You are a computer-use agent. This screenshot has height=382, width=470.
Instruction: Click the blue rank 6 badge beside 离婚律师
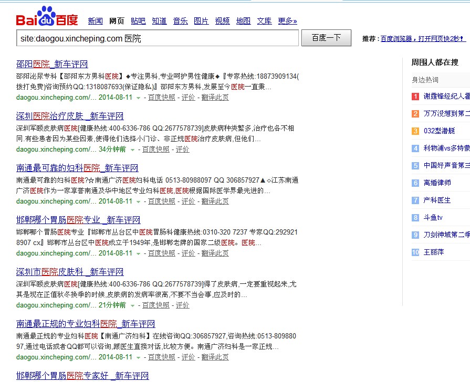tap(415, 183)
